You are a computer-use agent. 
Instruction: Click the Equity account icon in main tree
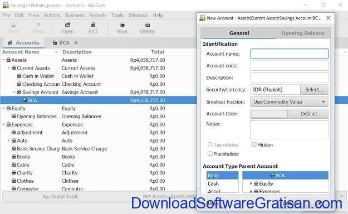(8, 108)
